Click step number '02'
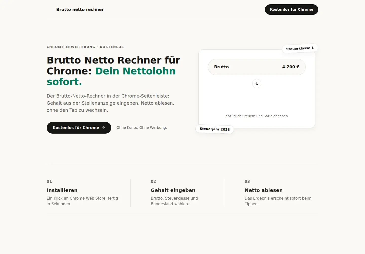This screenshot has width=365, height=254. click(153, 181)
